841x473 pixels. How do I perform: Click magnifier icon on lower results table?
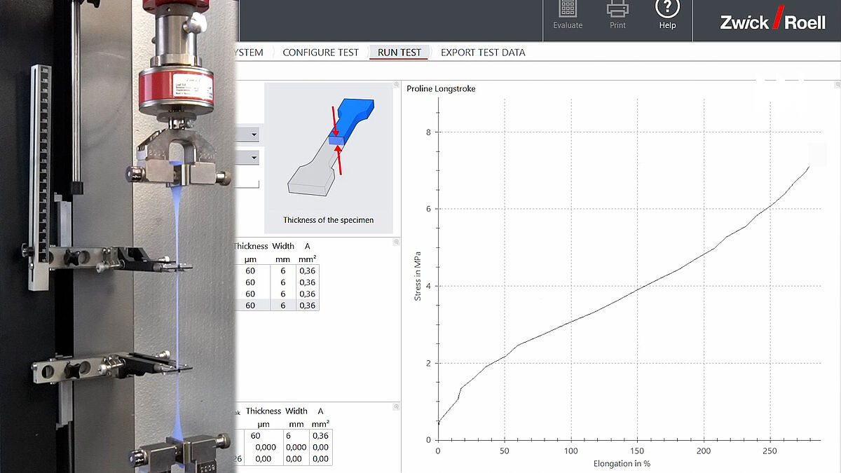pyautogui.click(x=396, y=406)
